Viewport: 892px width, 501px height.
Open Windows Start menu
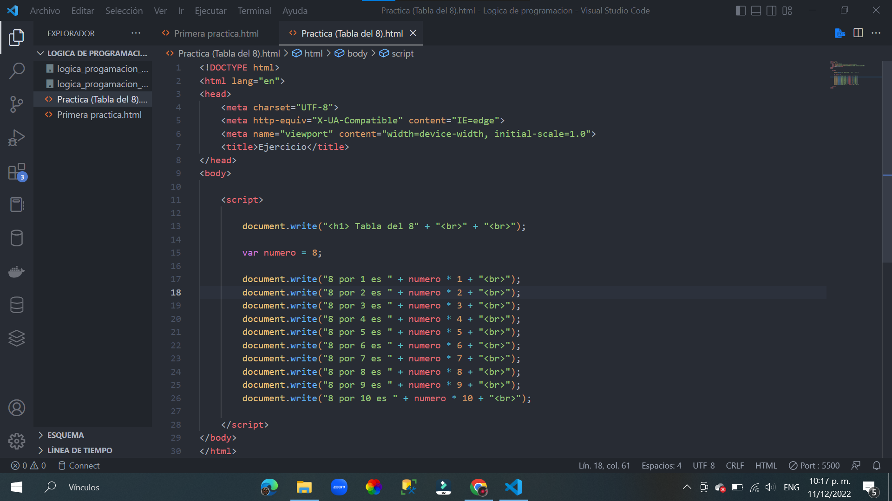(17, 487)
